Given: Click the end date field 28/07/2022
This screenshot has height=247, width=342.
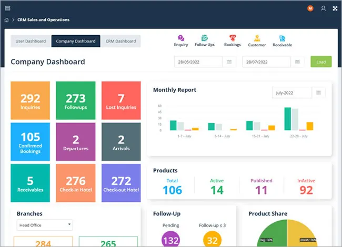Looking at the screenshot, I should click(266, 62).
